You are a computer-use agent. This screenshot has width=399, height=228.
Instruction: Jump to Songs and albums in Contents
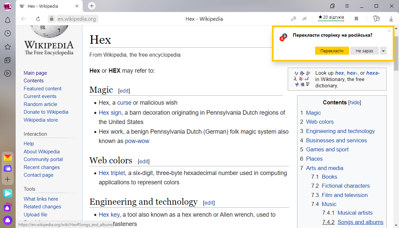coord(360,222)
